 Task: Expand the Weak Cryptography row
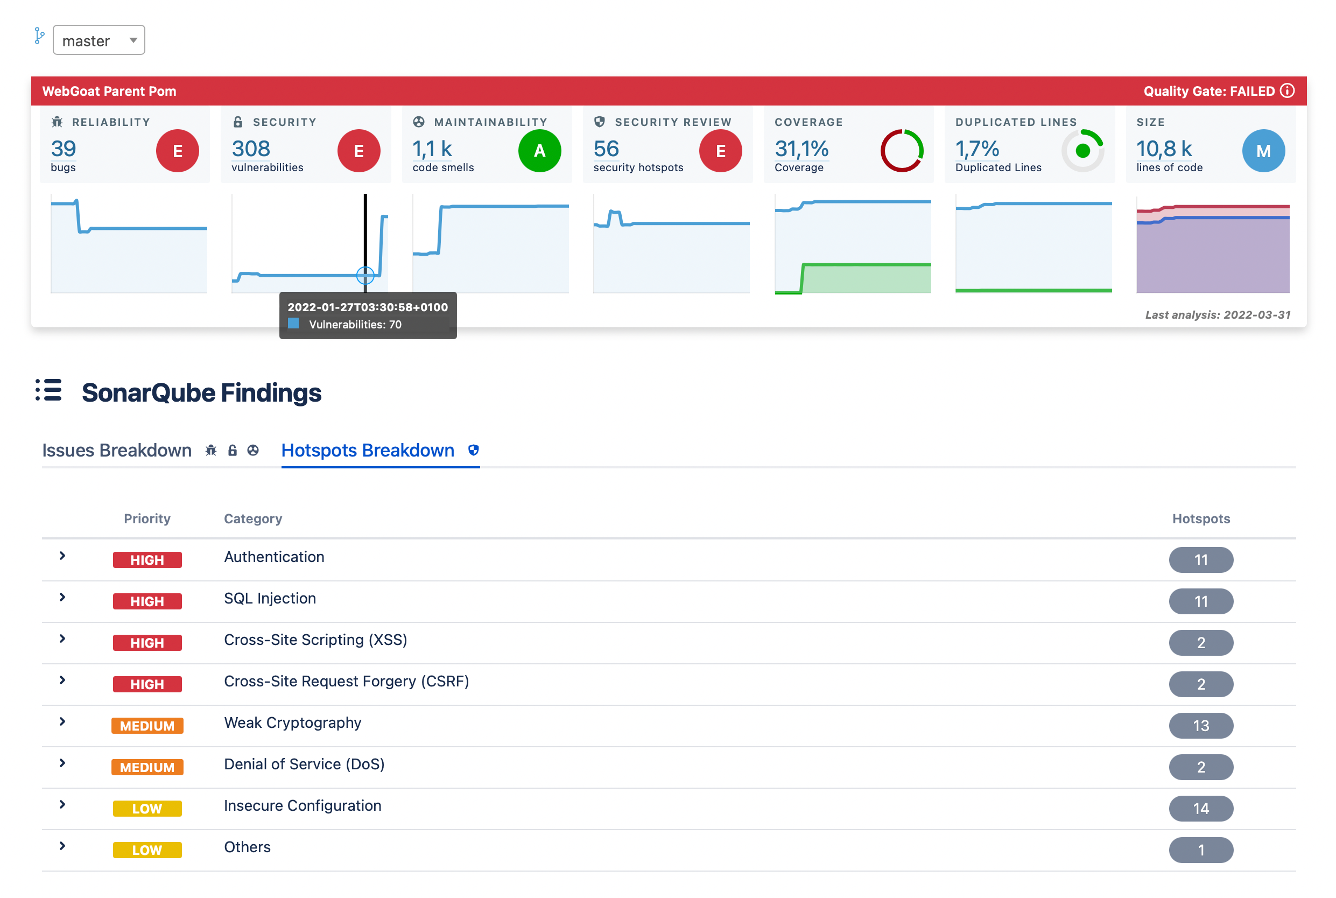coord(62,721)
